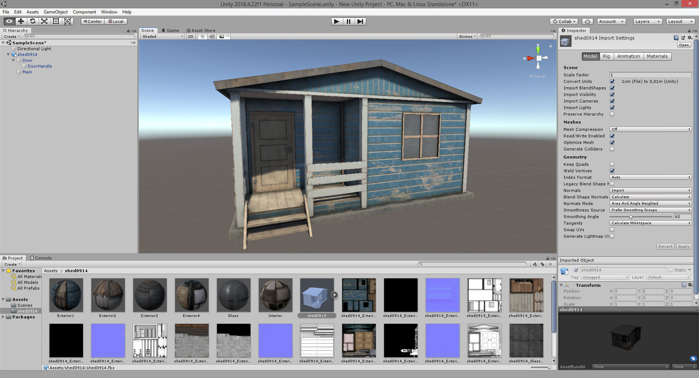Open Normals Mode dropdown

pos(651,204)
